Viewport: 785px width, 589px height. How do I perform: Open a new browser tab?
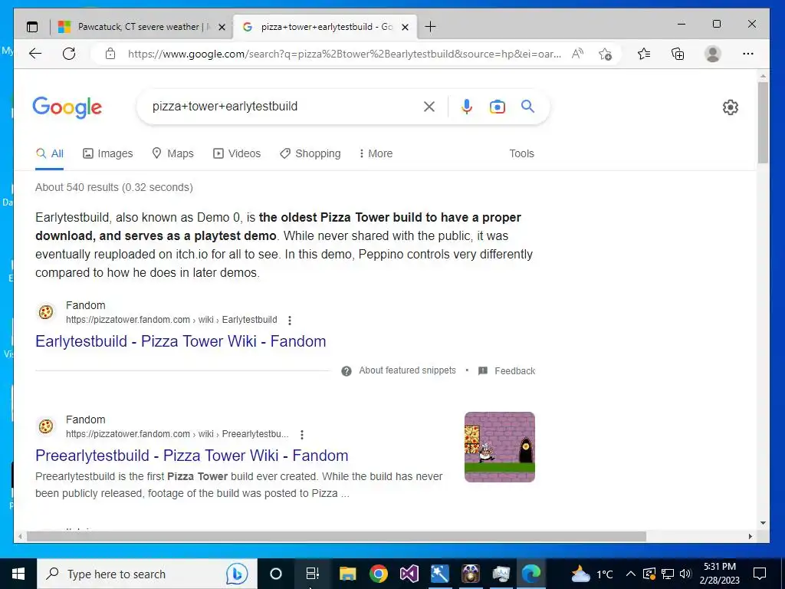click(x=430, y=27)
